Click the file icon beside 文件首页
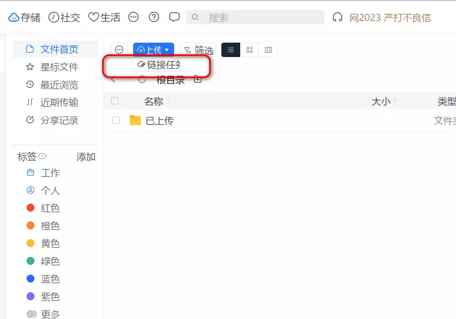 30,49
